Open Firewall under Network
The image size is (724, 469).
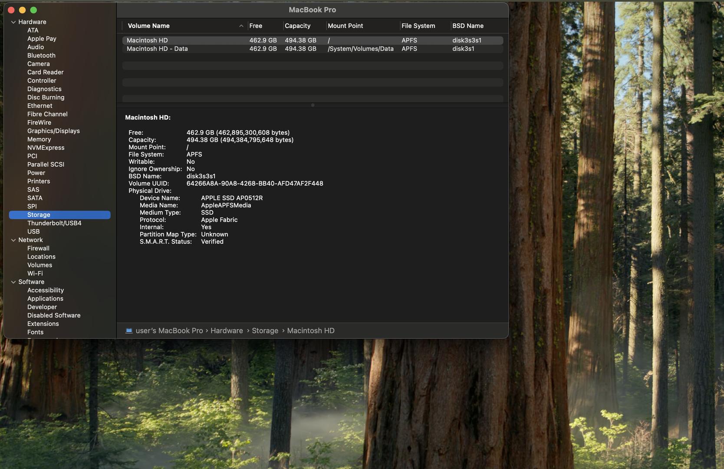point(38,248)
